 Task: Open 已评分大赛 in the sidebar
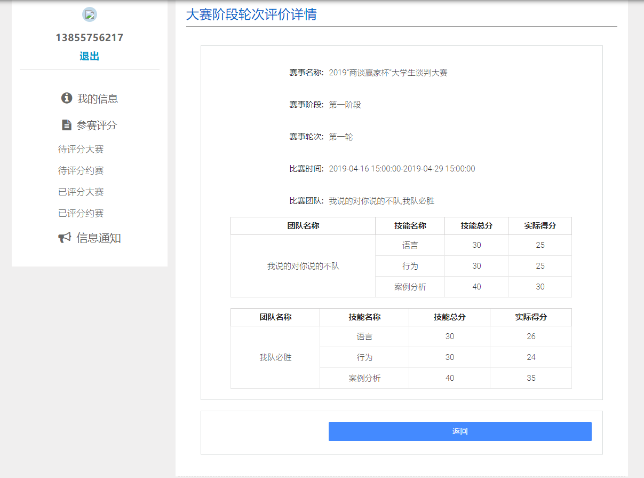pos(81,192)
